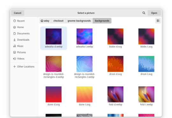The height and width of the screenshot is (118, 172).
Task: Click the Music note icon in sidebar
Action: pyautogui.click(x=15, y=46)
